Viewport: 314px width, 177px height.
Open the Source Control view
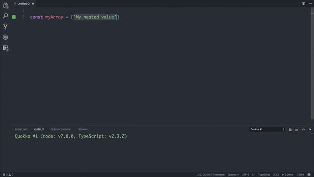tap(5, 26)
